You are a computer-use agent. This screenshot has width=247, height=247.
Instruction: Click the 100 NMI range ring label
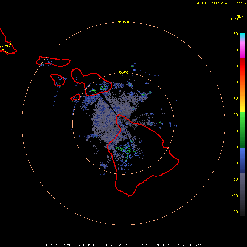point(123,22)
